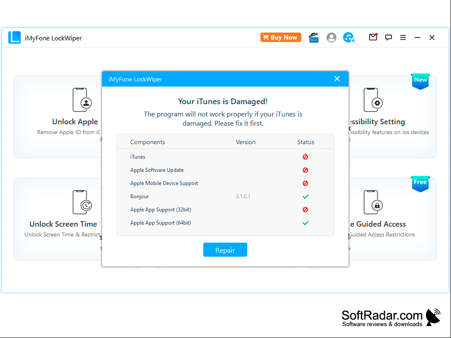Click the Components column header
This screenshot has height=338, width=451.
(x=147, y=142)
